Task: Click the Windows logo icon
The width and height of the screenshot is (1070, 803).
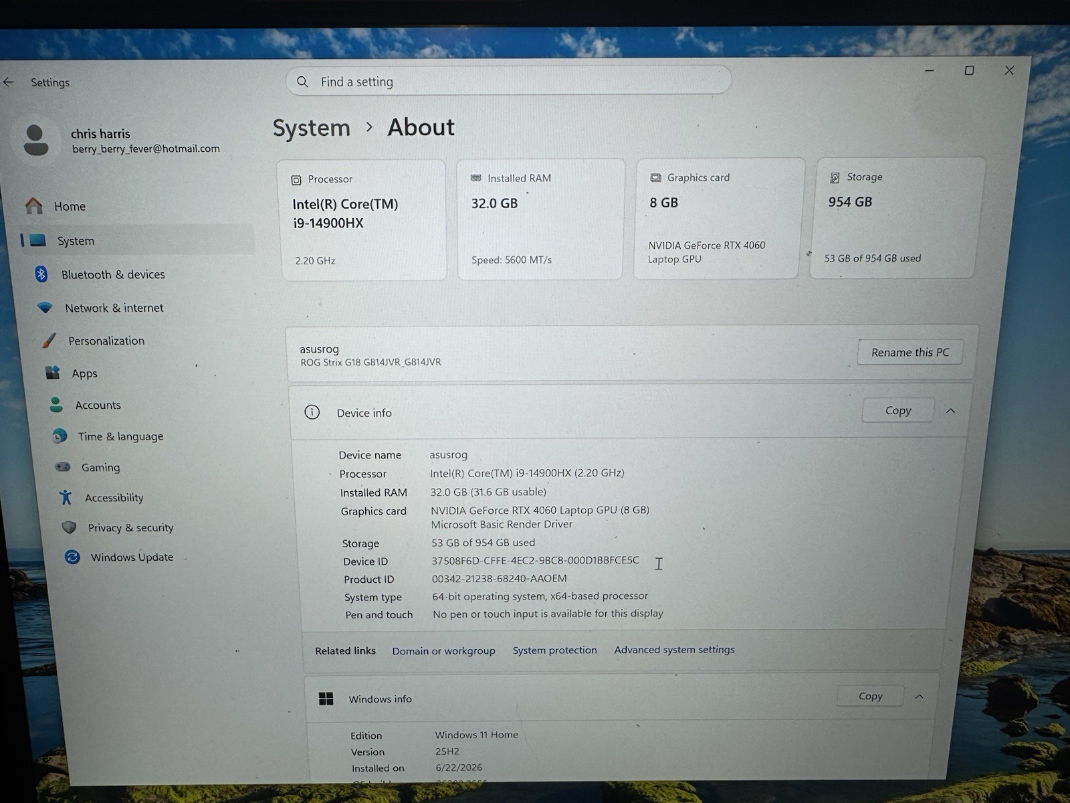Action: point(326,699)
